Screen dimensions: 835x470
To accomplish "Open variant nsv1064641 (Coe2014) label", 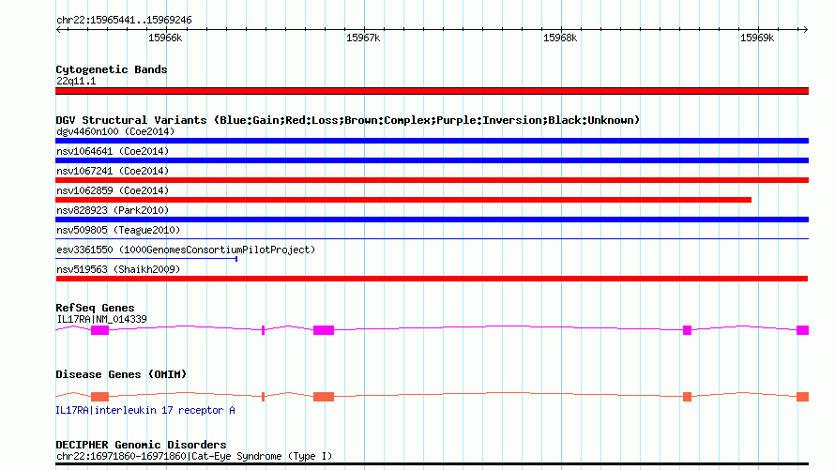I will 113,151.
